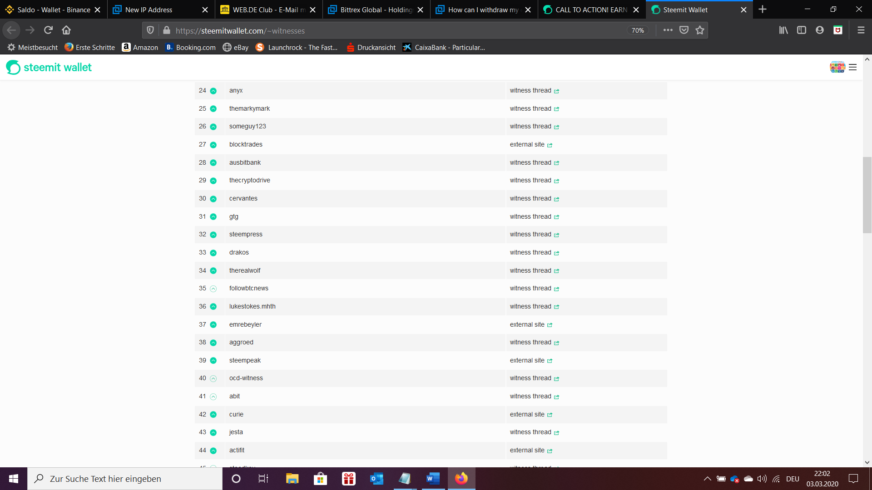The width and height of the screenshot is (872, 490).
Task: Switch to the Bittrex Global tab
Action: click(x=376, y=10)
